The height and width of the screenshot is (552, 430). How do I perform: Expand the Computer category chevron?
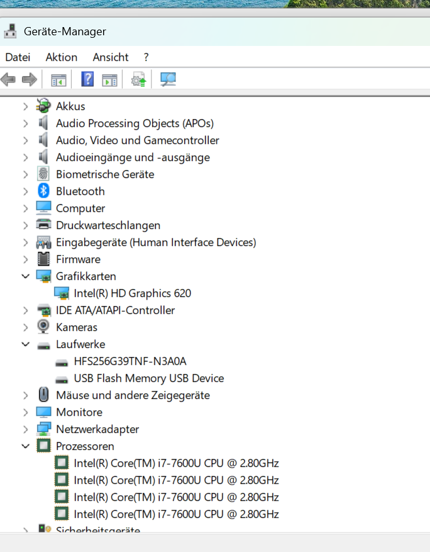click(x=25, y=208)
